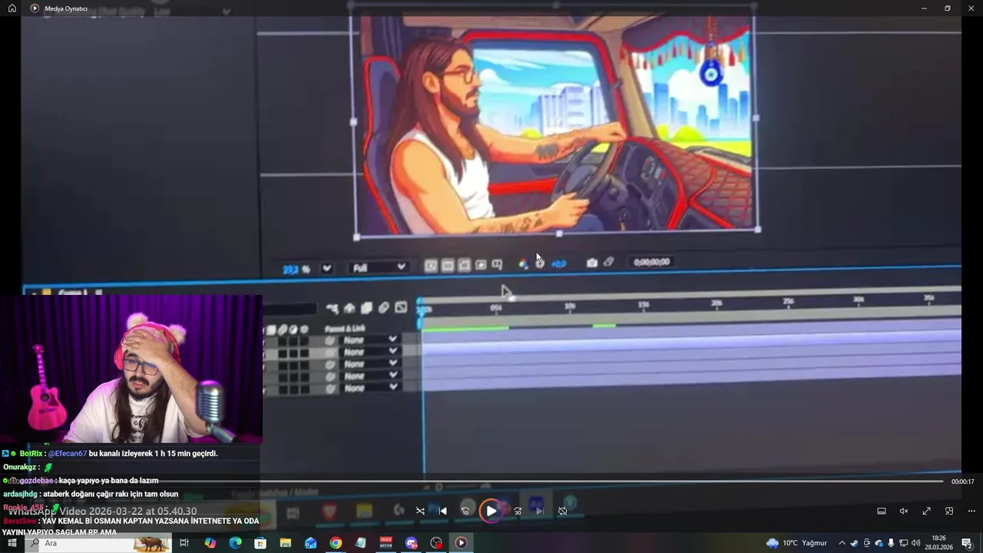Enable motion blur switch in timeline

[x=383, y=307]
